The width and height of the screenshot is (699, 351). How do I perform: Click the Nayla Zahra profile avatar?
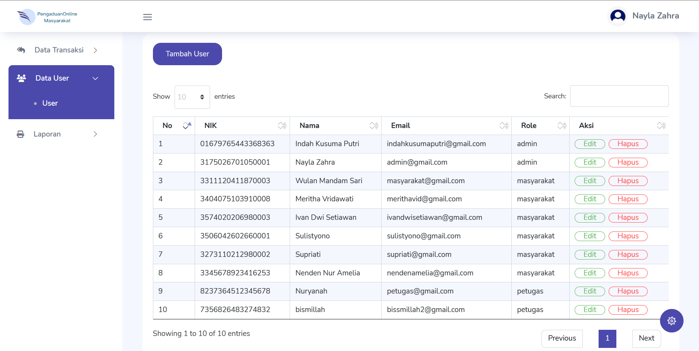click(618, 16)
